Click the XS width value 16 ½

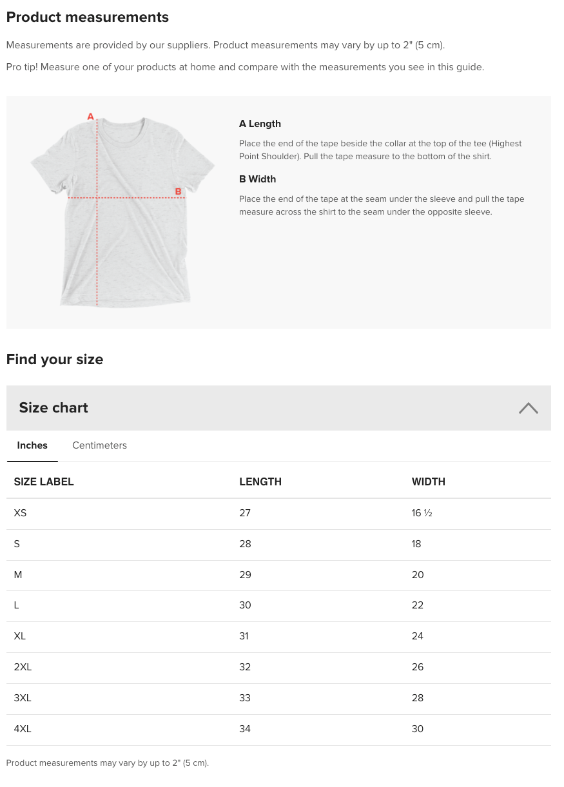pos(422,513)
